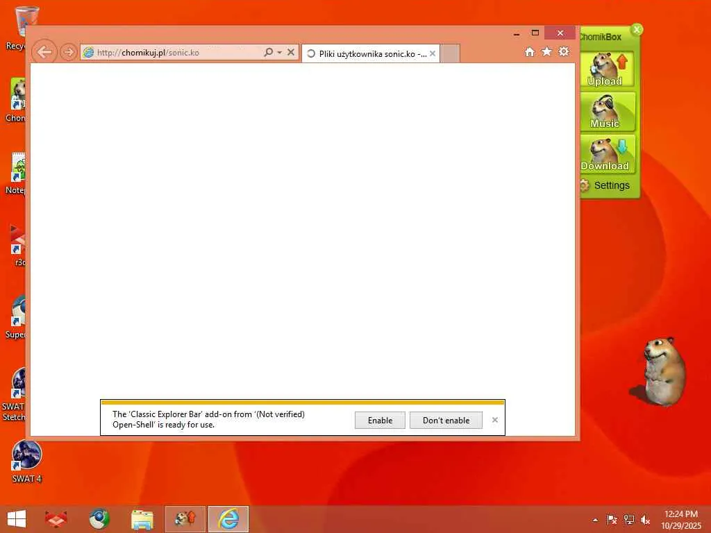Image resolution: width=711 pixels, height=533 pixels.
Task: Close the 'Pliki użytkownika sonic.ko' tab
Action: 433,53
